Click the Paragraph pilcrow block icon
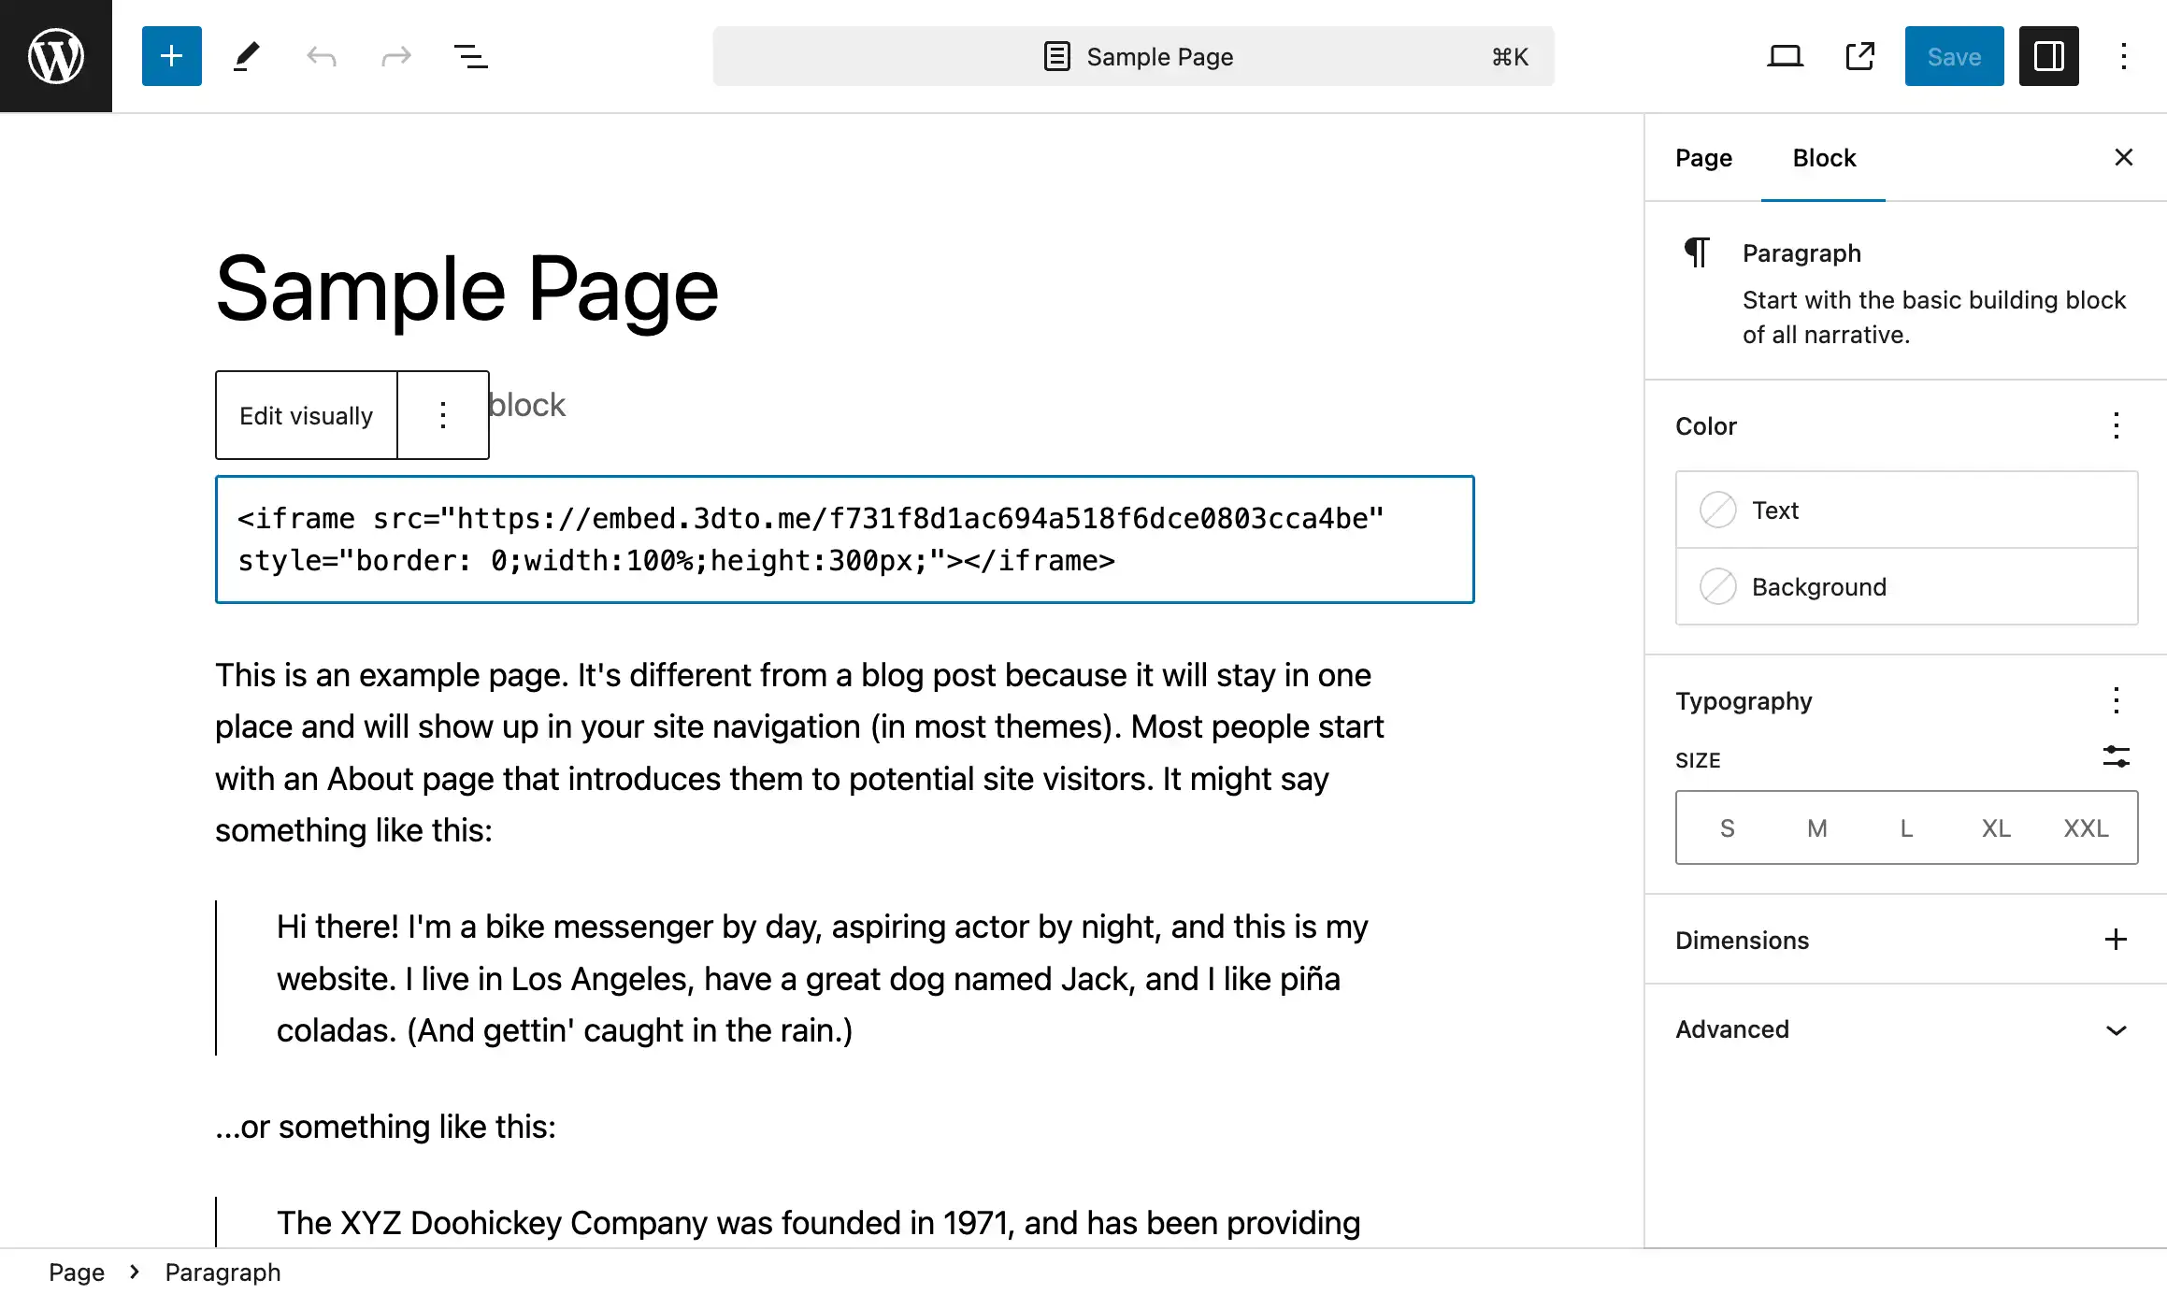The image size is (2167, 1294). (x=1697, y=252)
